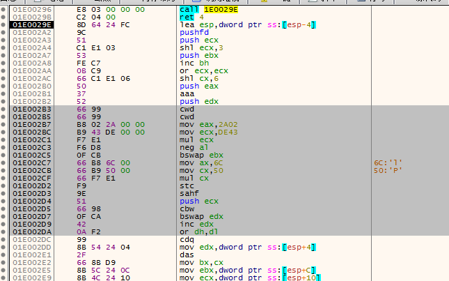Click the 'inc edx' instruction

196,225
